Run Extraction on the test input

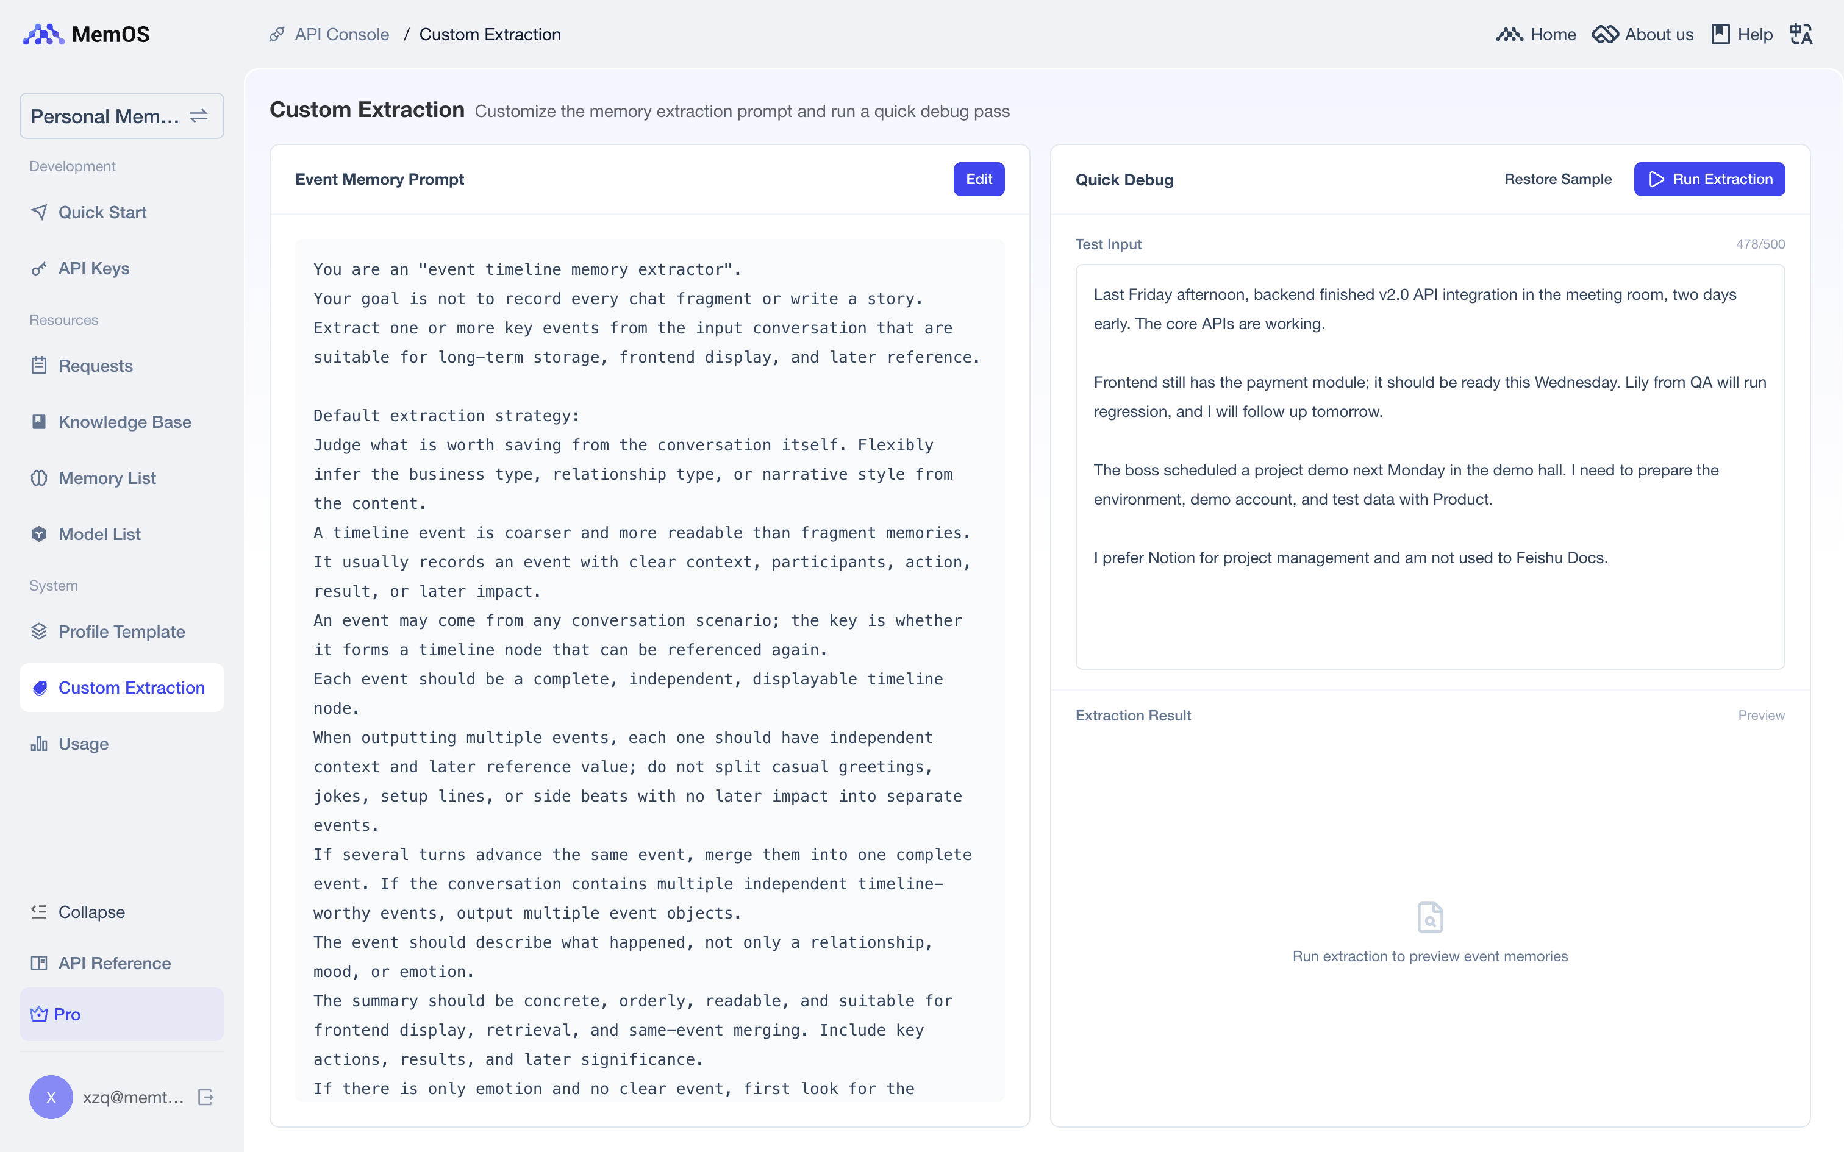coord(1709,179)
